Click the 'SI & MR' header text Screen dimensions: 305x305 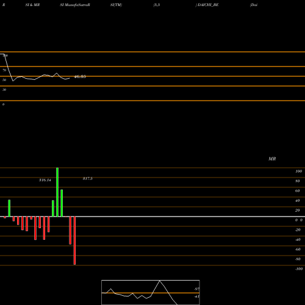click(32, 5)
